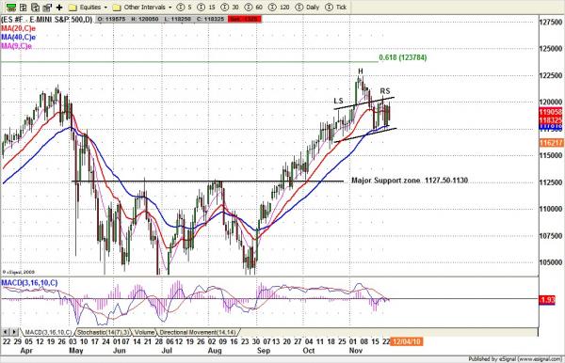565x363 pixels.
Task: Click the O: 119575 open value
Action: tap(111, 19)
